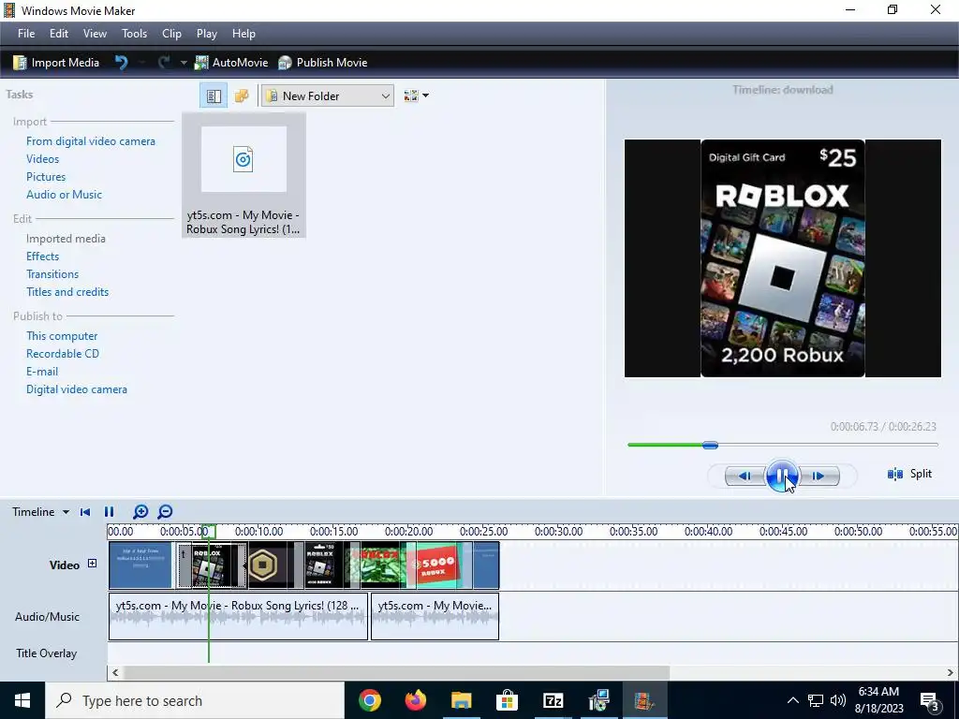The image size is (959, 719).
Task: Open the Timeline/Storyboard view dropdown
Action: click(x=40, y=512)
